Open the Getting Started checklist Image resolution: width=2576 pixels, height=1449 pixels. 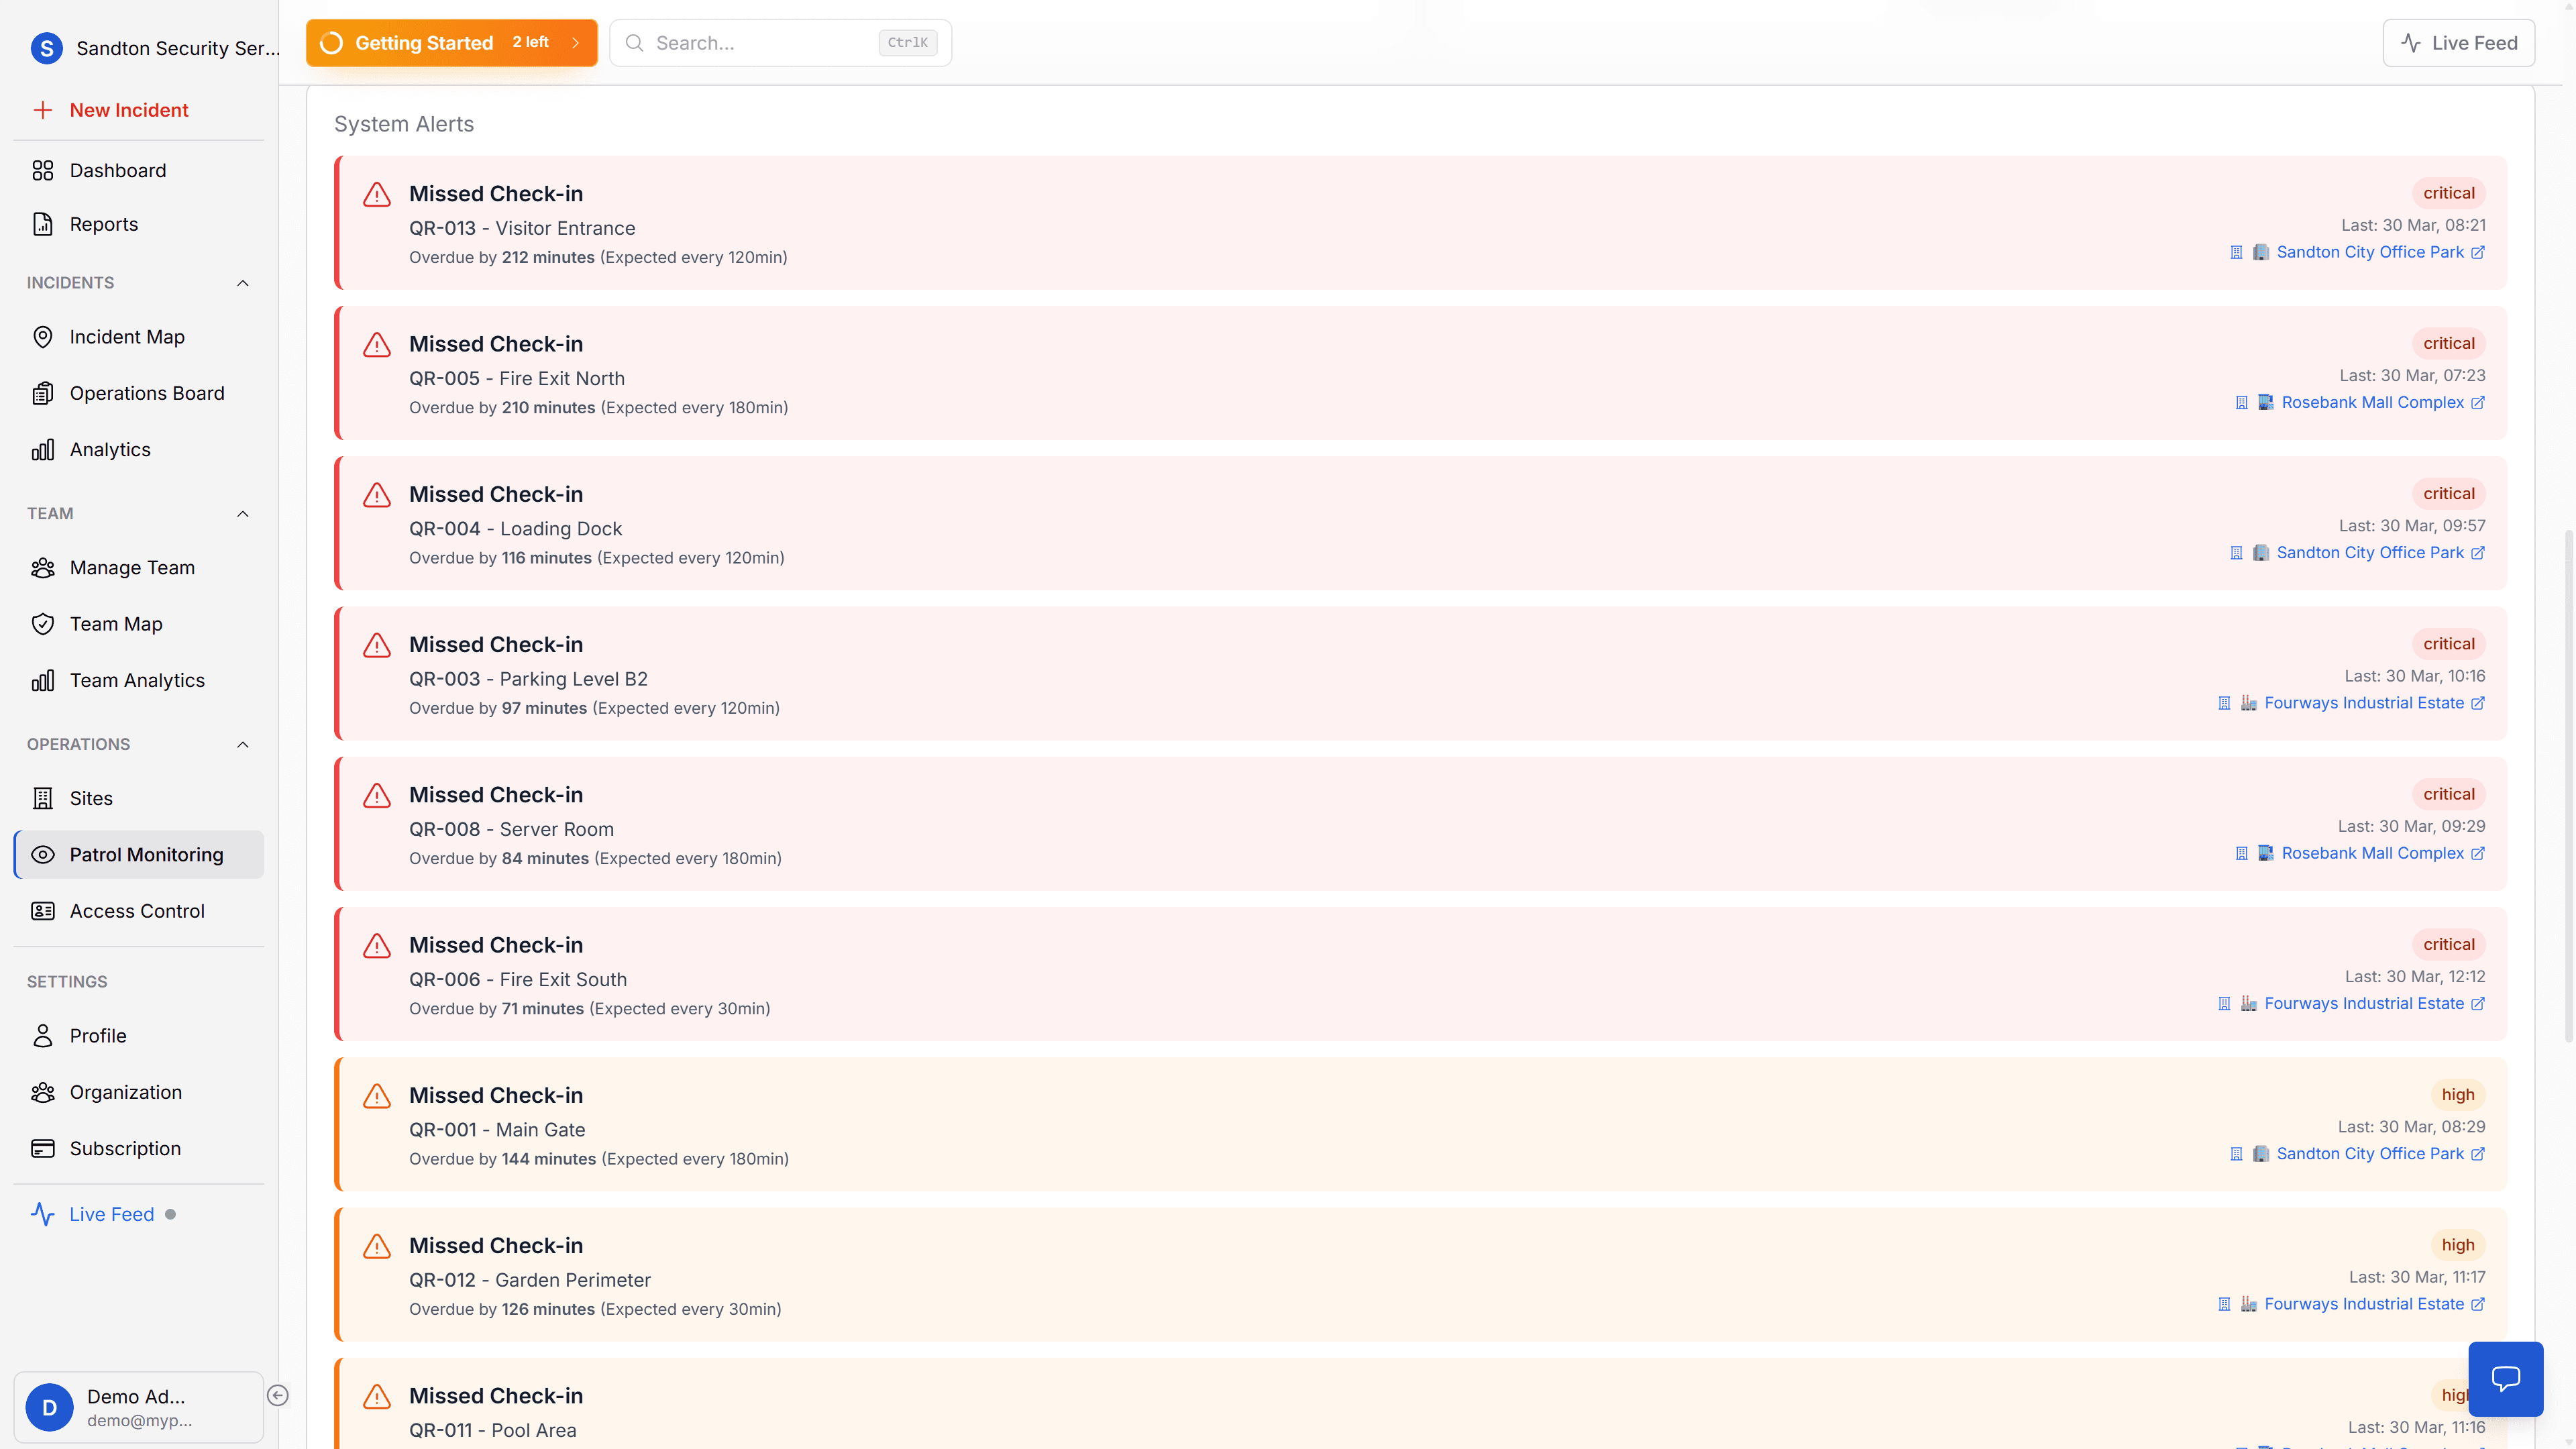451,43
